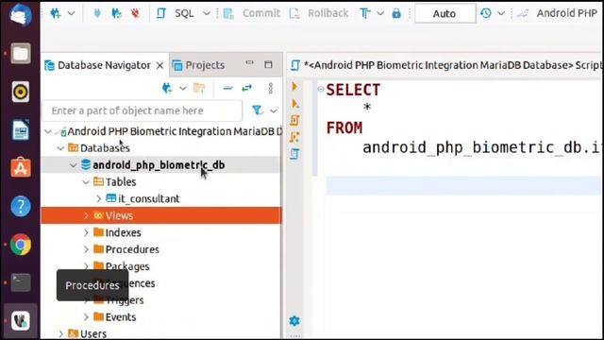Screen dimensions: 604x340
Task: Select the Procedures folder in tree
Action: pos(132,249)
